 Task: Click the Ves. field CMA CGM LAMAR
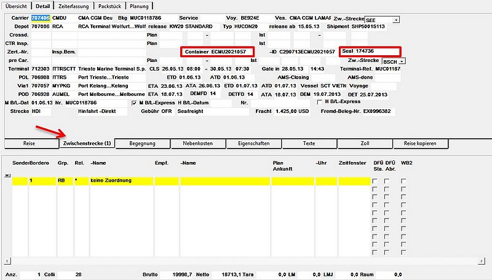point(310,18)
